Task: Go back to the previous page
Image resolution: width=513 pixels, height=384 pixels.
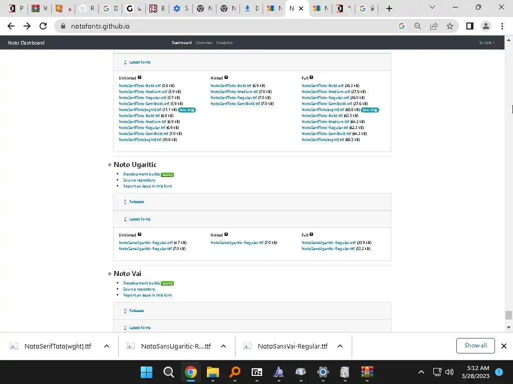Action: [11, 26]
